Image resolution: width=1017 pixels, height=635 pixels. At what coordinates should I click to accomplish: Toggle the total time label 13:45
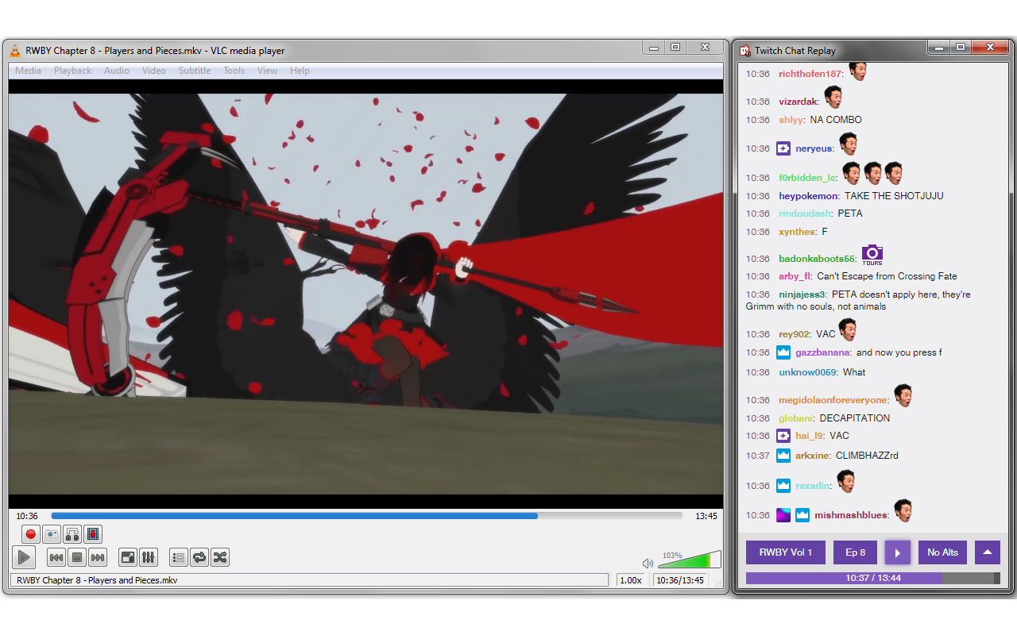click(x=706, y=516)
